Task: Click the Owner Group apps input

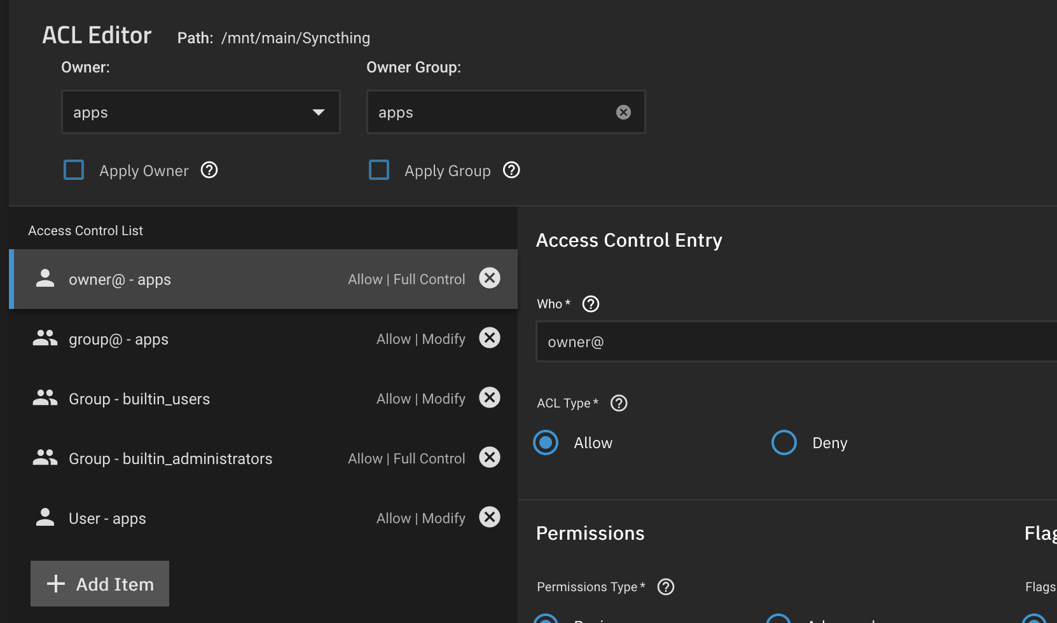Action: (x=506, y=112)
